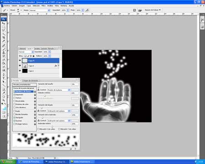Check the Ruido option

pos(15,111)
